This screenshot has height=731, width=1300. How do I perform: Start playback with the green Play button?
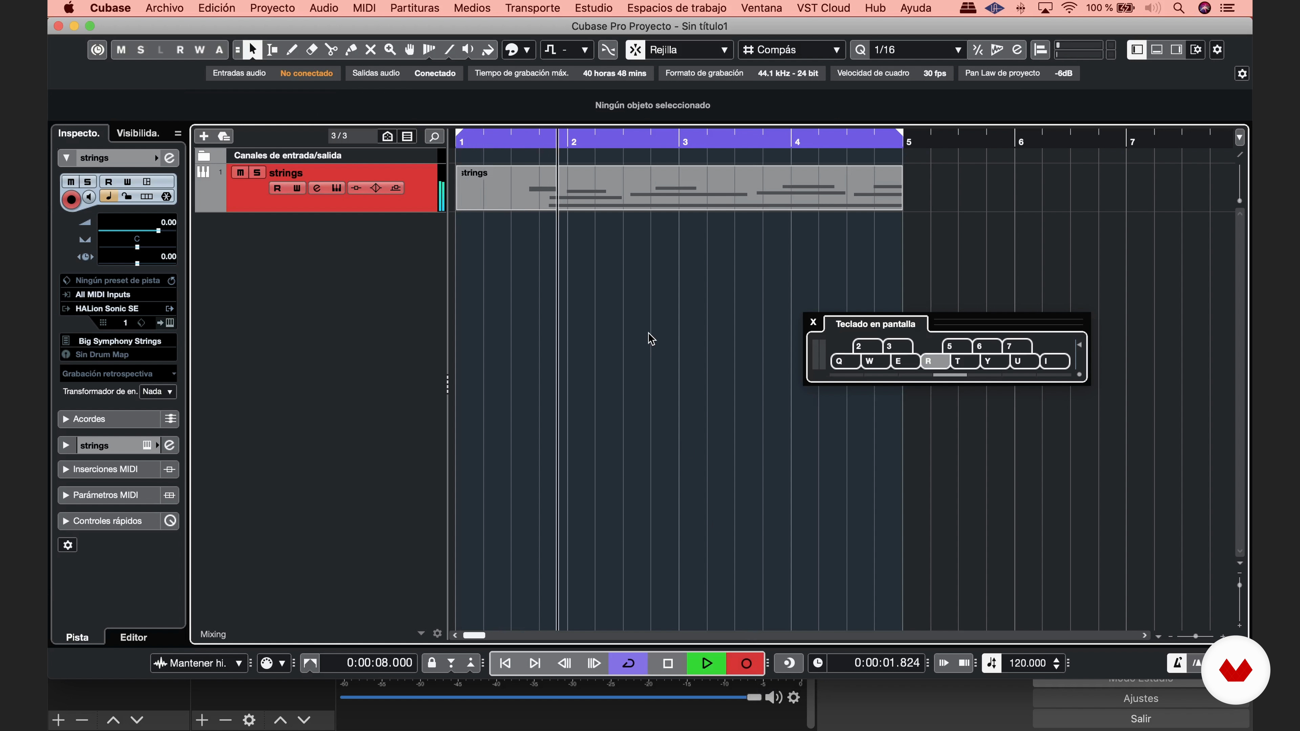pos(707,663)
